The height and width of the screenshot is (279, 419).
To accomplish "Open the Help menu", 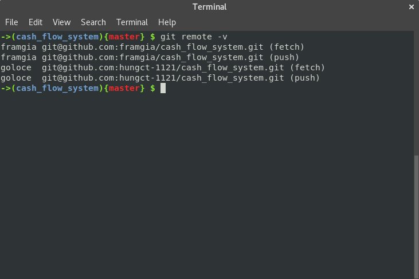I will [x=167, y=22].
